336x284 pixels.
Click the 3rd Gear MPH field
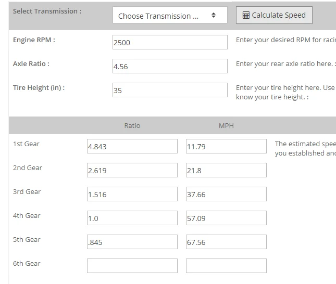[226, 194]
